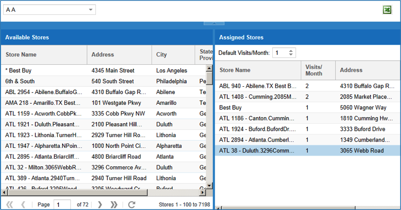Jump to last page of stores
The image size is (401, 210).
coord(114,205)
